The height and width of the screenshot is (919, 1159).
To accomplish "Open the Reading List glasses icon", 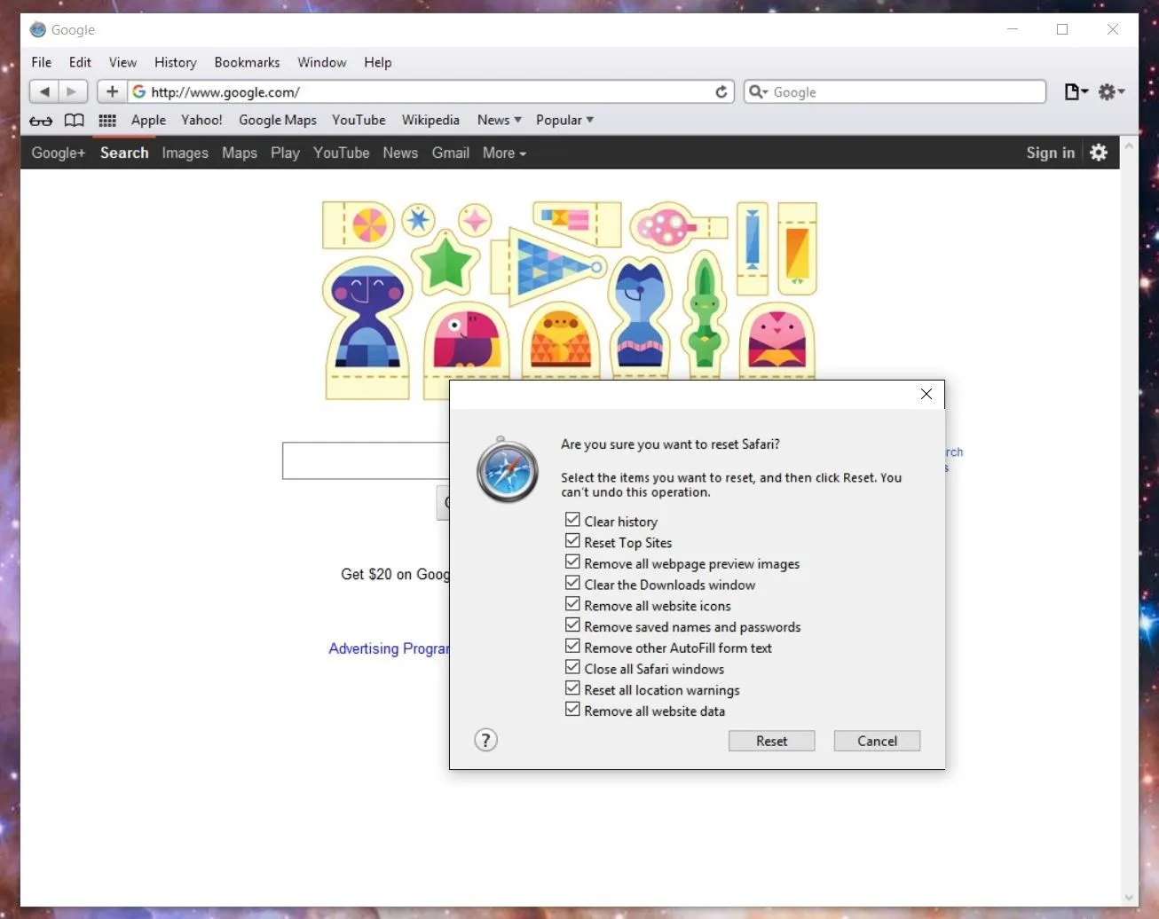I will pos(41,121).
